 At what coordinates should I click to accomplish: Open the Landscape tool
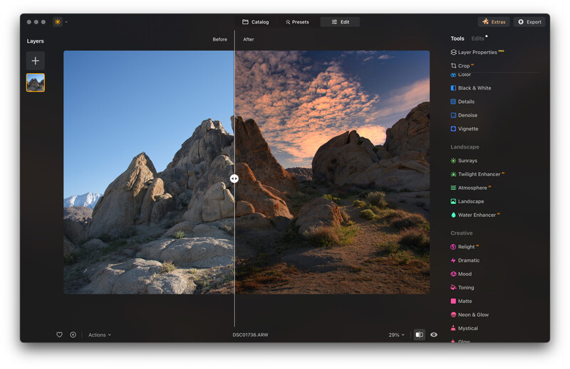[467, 201]
